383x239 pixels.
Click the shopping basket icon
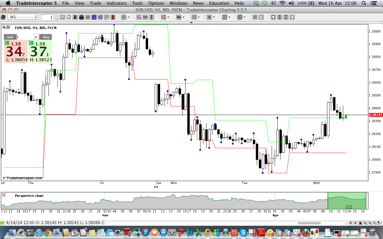point(81,17)
